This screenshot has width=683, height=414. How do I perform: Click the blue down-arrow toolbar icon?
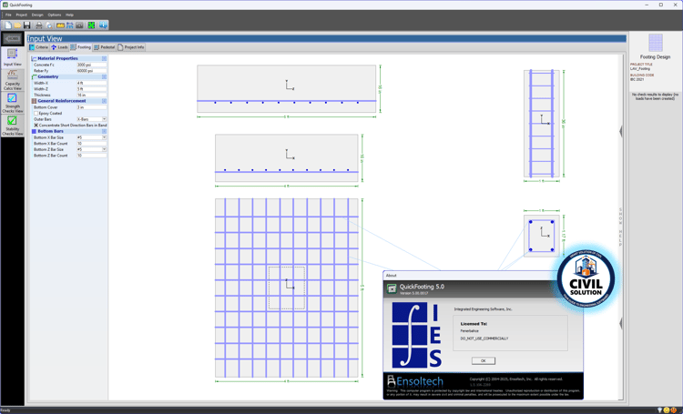[103, 25]
